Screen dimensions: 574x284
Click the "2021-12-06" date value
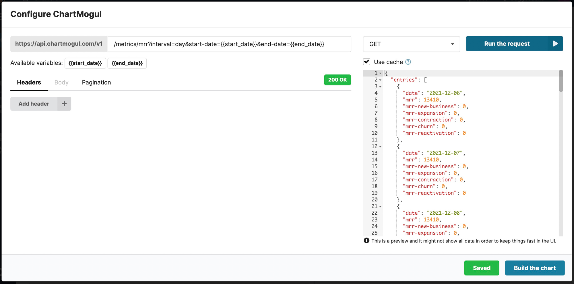click(445, 93)
